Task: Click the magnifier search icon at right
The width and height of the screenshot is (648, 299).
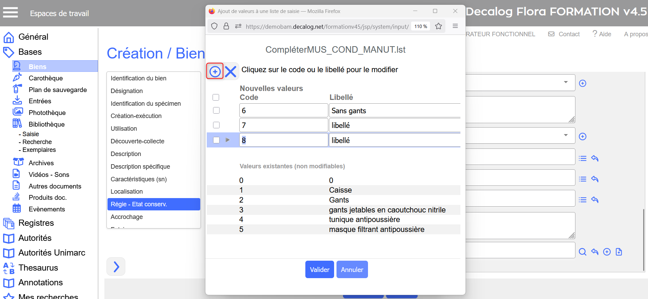Action: pos(582,252)
